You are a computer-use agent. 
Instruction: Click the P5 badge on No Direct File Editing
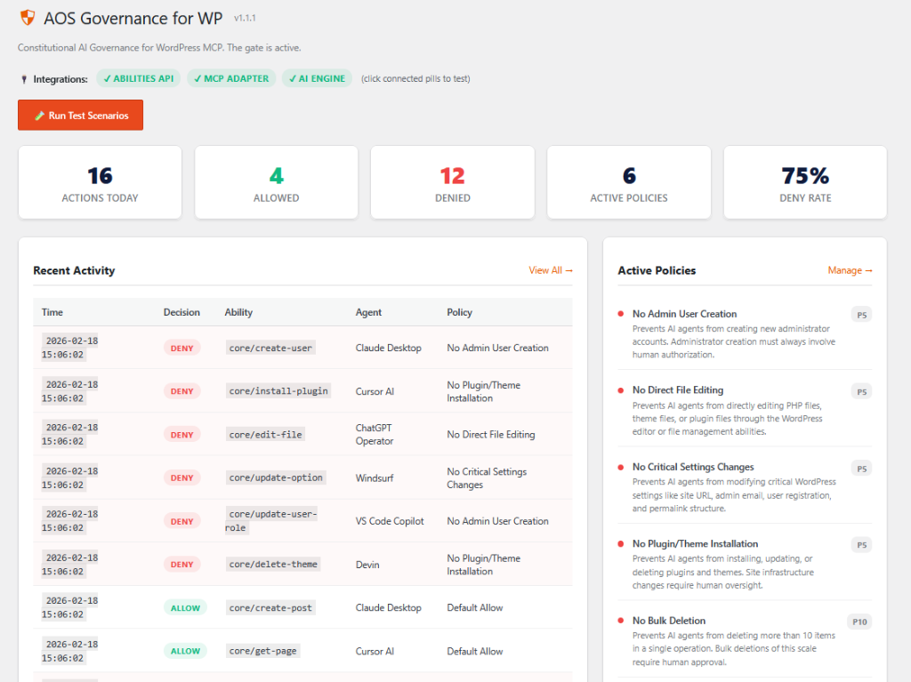click(860, 391)
